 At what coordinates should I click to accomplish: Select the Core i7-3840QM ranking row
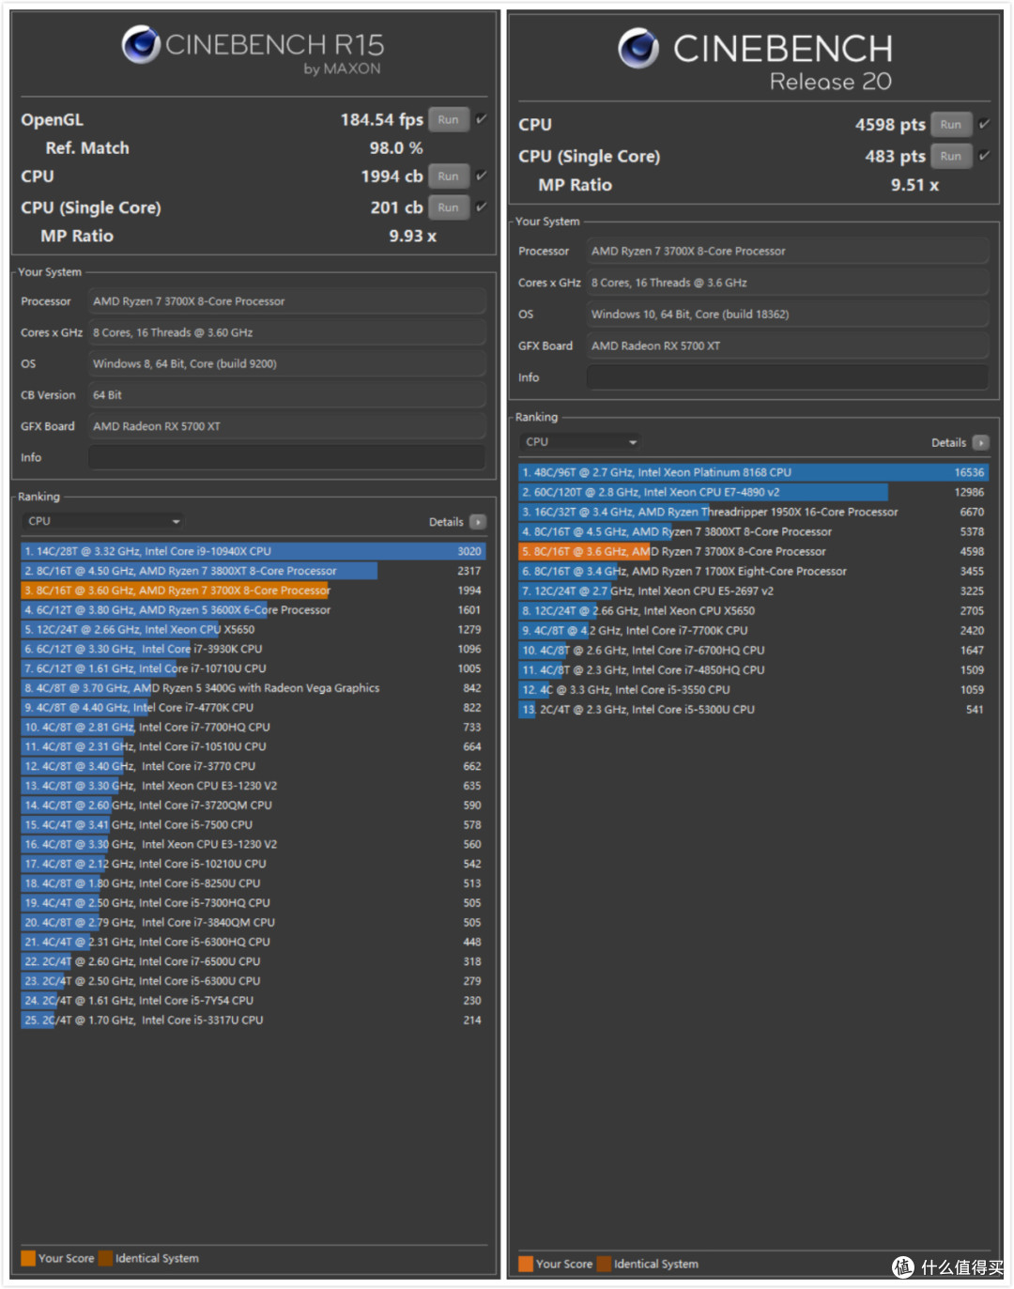click(x=253, y=923)
